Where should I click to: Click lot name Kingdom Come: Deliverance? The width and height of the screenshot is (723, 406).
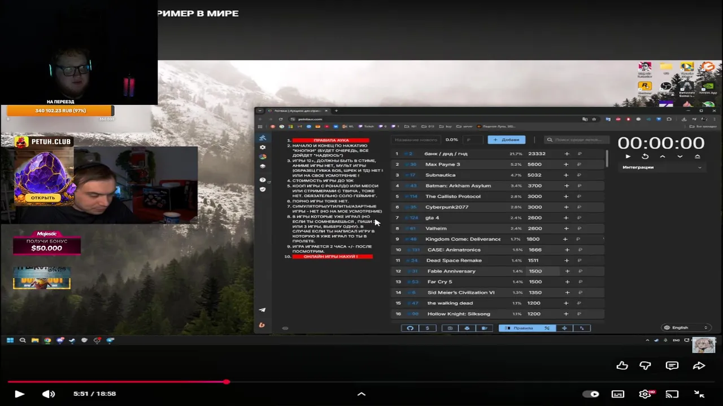point(463,239)
